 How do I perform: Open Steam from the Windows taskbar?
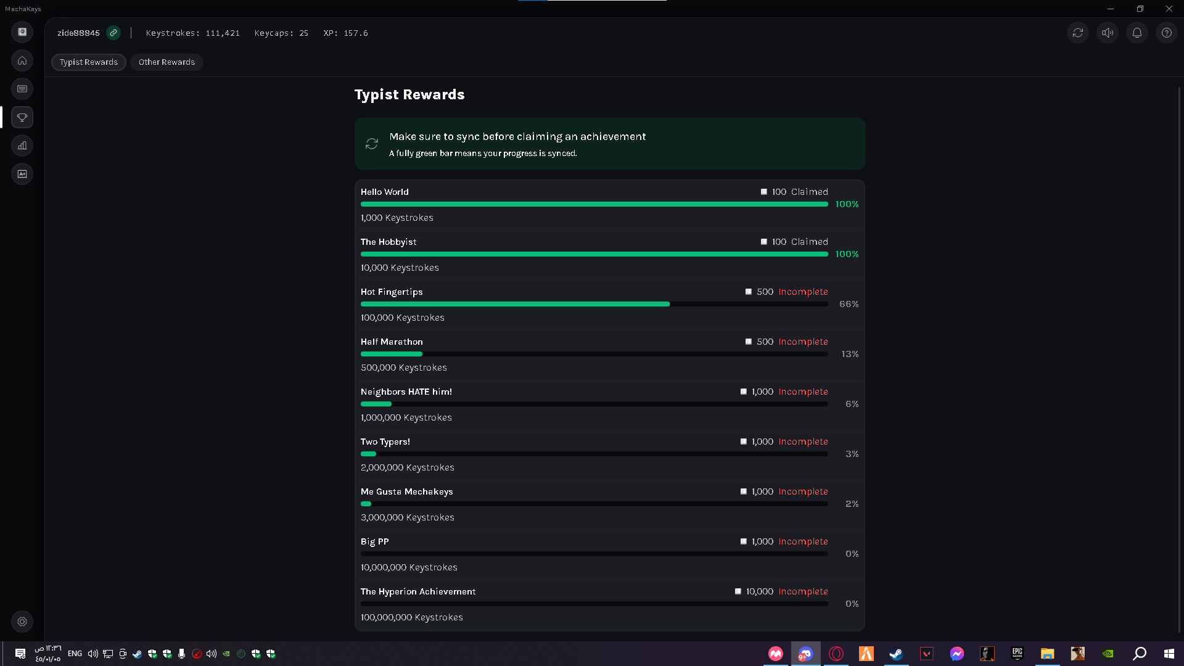(896, 654)
